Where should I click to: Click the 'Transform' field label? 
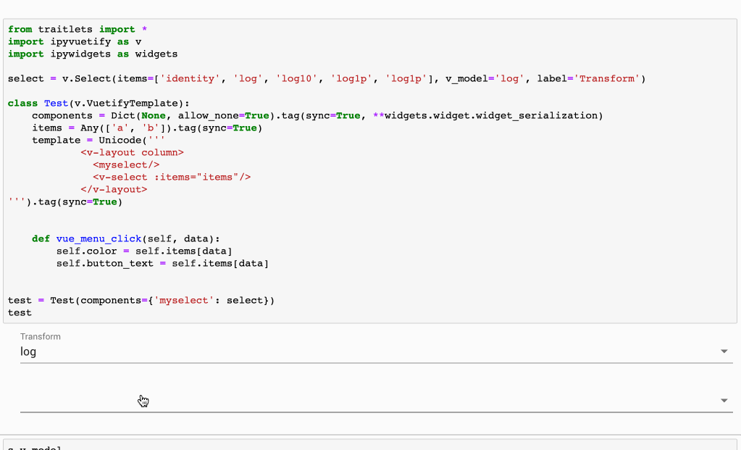coord(41,336)
